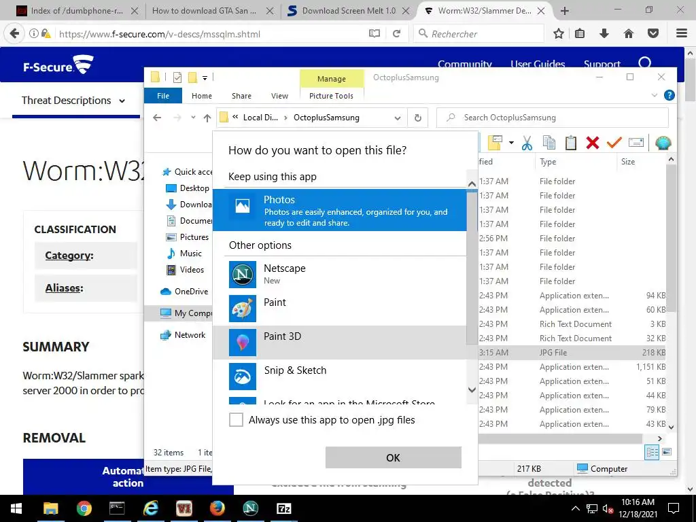Confirm the dialog with OK
The image size is (696, 522).
click(394, 457)
